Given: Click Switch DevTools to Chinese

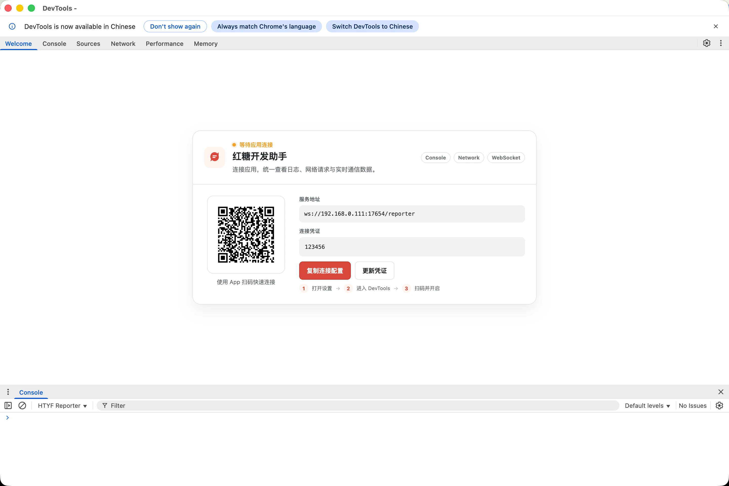Looking at the screenshot, I should coord(372,26).
